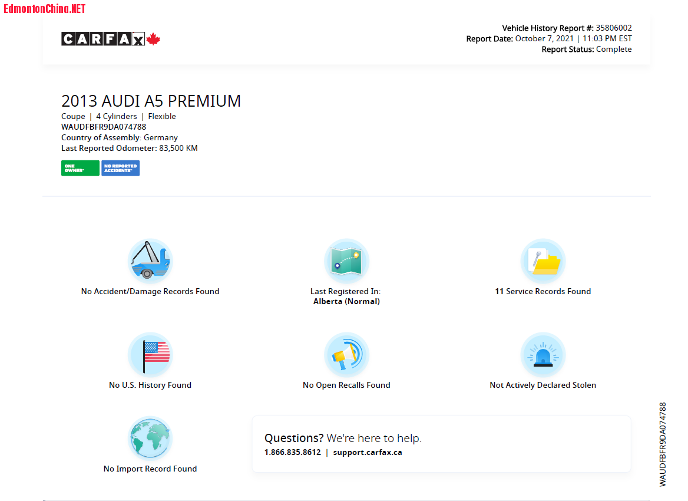The width and height of the screenshot is (688, 501).
Task: Click Report Status: Complete text
Action: [x=587, y=49]
